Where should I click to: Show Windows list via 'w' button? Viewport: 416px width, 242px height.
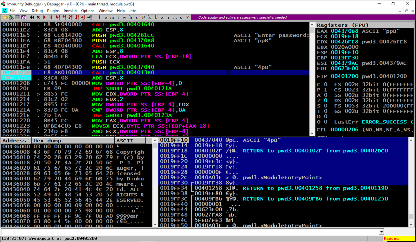[125, 17]
